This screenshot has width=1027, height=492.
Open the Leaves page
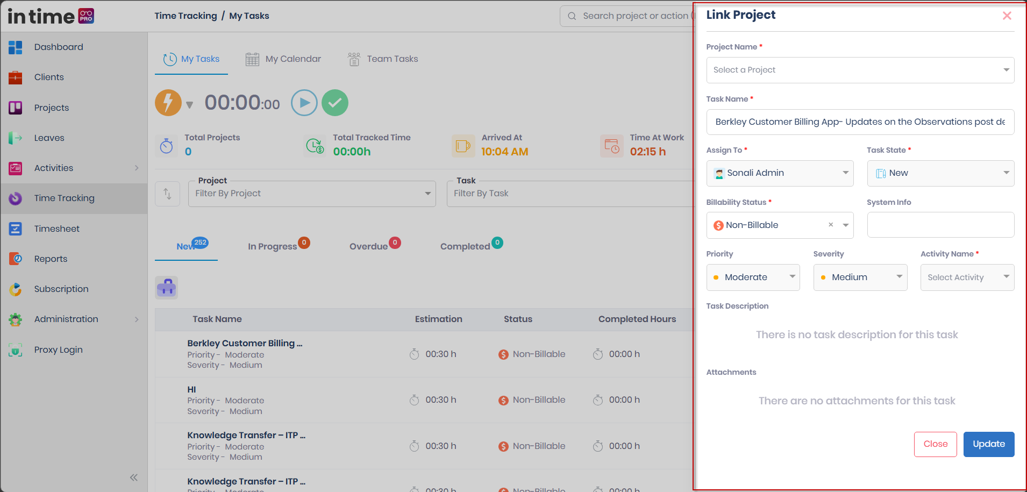pyautogui.click(x=49, y=138)
